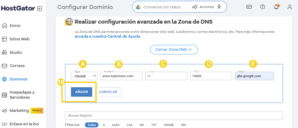Collapse the HostGator sidebar with arrow icon
The image size is (298, 128).
pos(40,8)
